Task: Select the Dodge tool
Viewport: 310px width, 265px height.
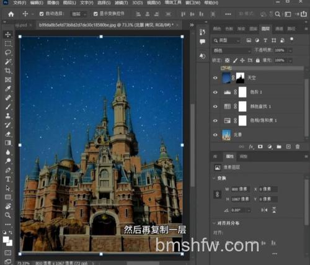Action: pyautogui.click(x=8, y=161)
